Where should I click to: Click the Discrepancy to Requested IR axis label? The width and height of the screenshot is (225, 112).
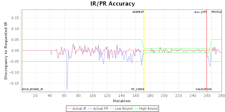[x=6, y=50]
